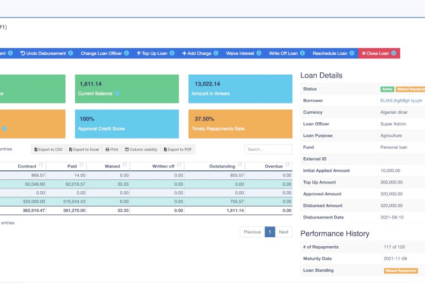Image resolution: width=425 pixels, height=283 pixels.
Task: Print the repayment table
Action: tap(112, 149)
